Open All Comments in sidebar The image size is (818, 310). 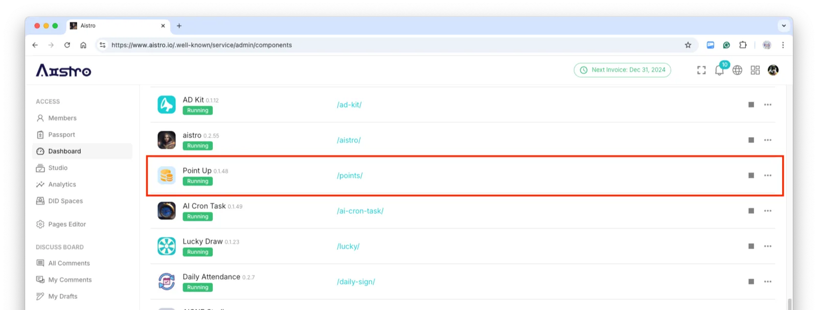click(82, 263)
